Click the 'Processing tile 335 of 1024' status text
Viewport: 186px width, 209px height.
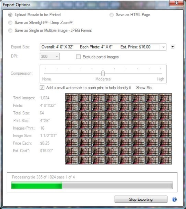pos(43,177)
